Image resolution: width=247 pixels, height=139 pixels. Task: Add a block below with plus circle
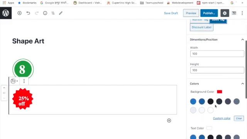coord(169,120)
